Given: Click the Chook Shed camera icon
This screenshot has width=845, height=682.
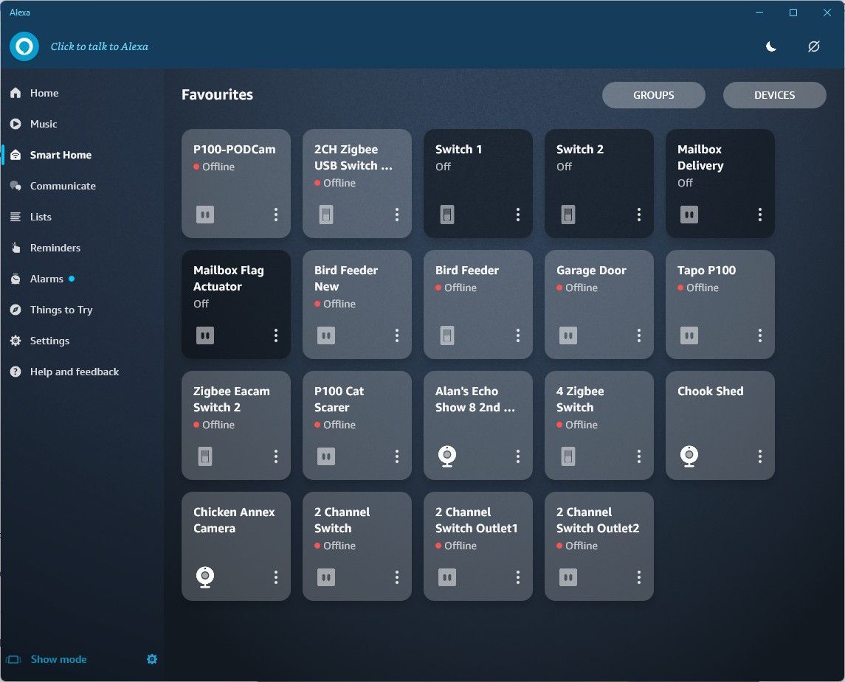Looking at the screenshot, I should (x=689, y=456).
